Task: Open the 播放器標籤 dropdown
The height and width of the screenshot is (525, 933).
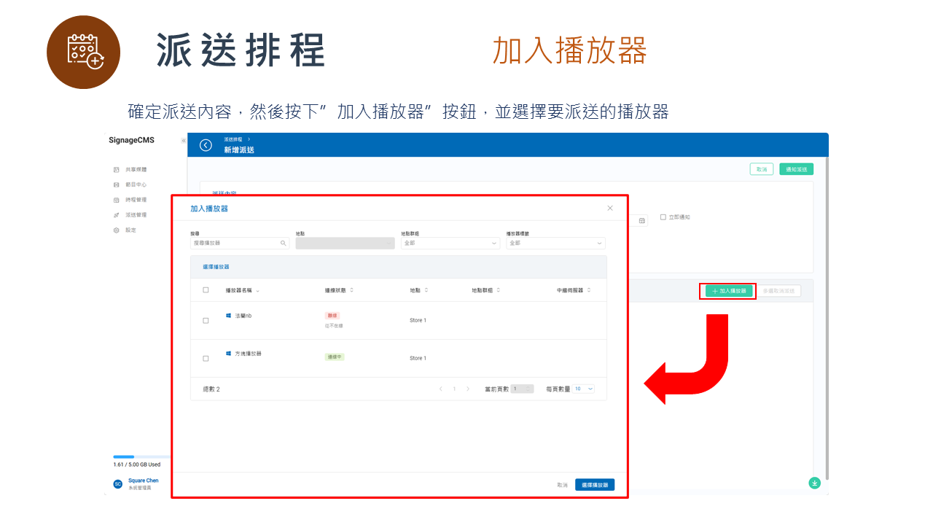Action: pos(555,242)
